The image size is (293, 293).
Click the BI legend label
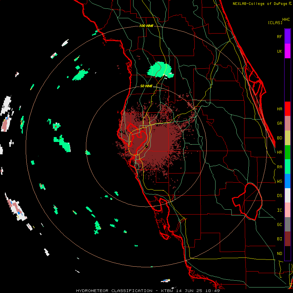click(x=279, y=239)
